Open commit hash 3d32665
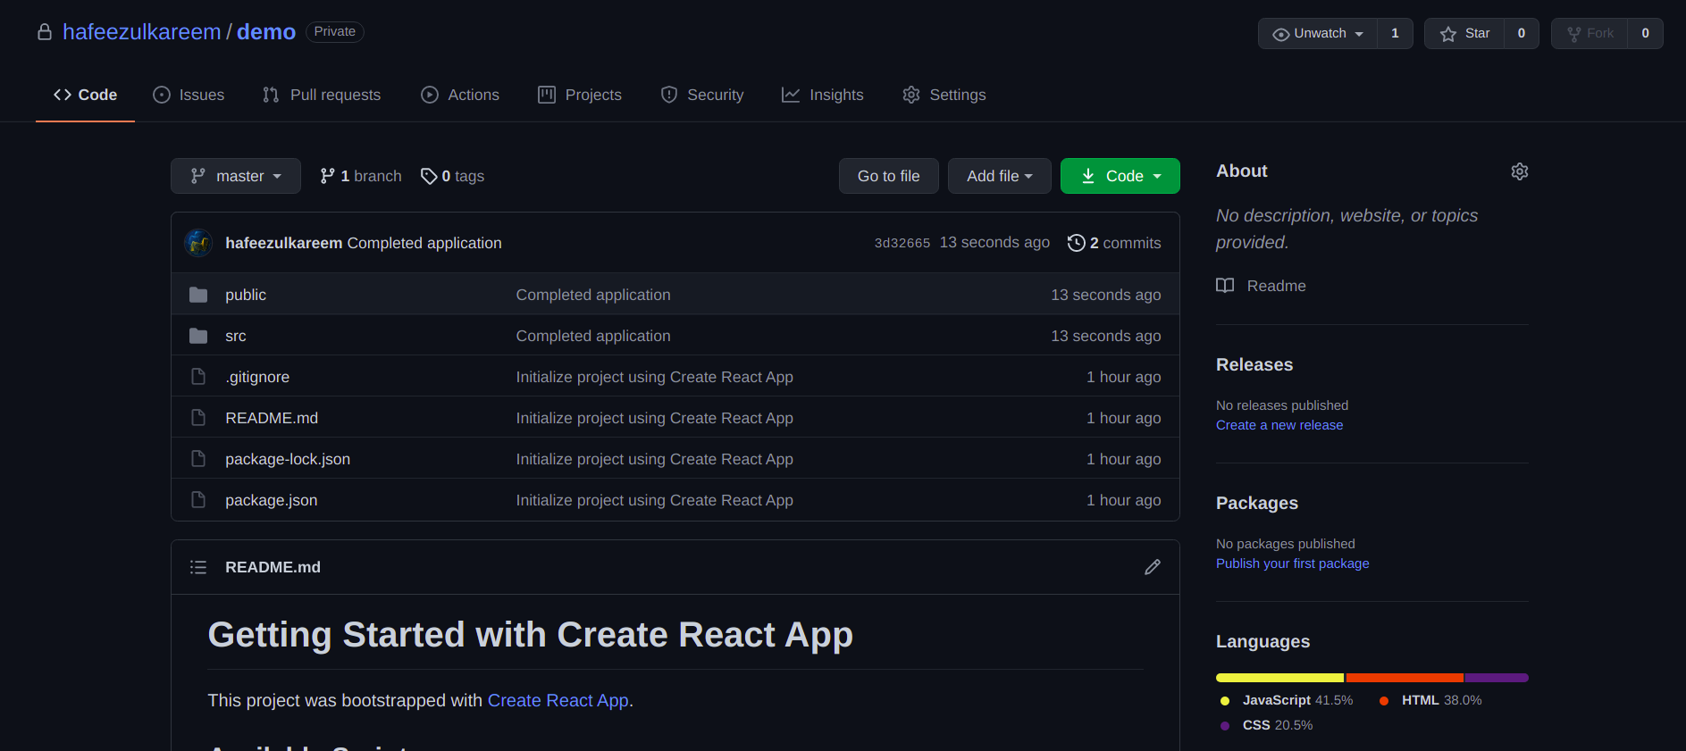 (902, 243)
